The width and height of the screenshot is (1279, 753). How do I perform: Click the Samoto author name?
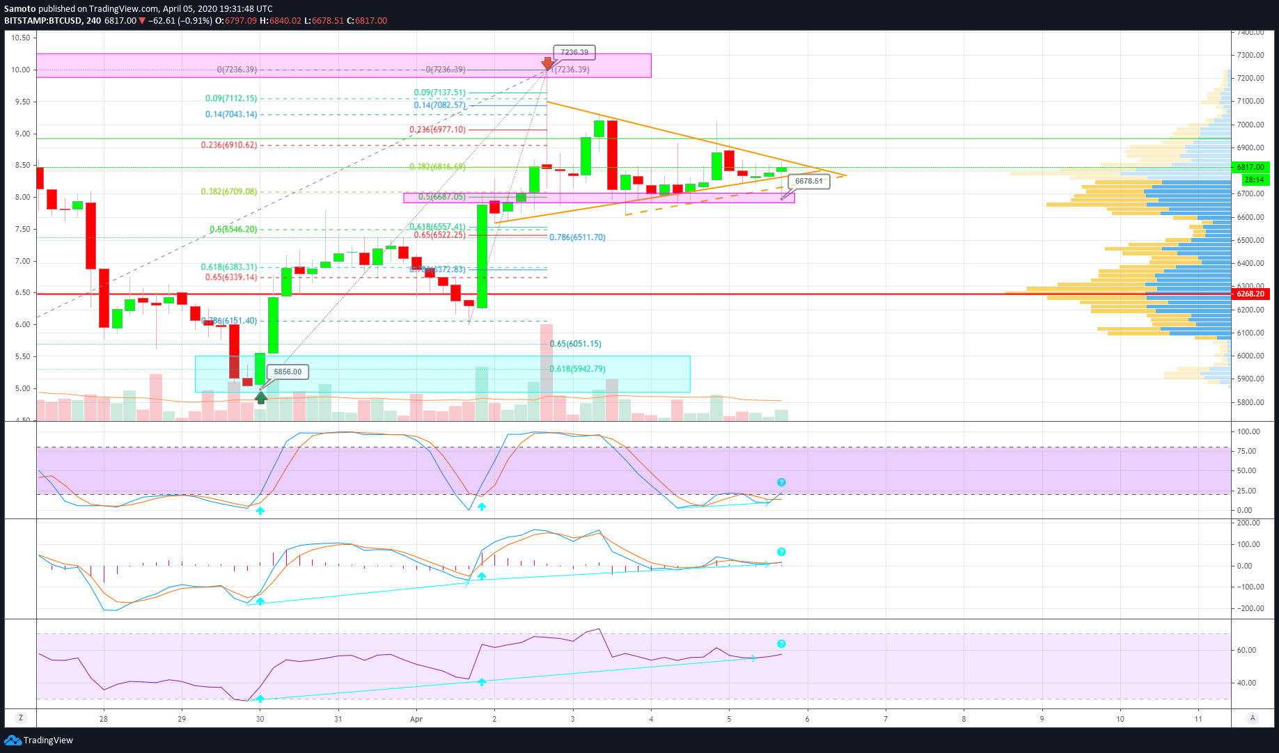tap(19, 9)
